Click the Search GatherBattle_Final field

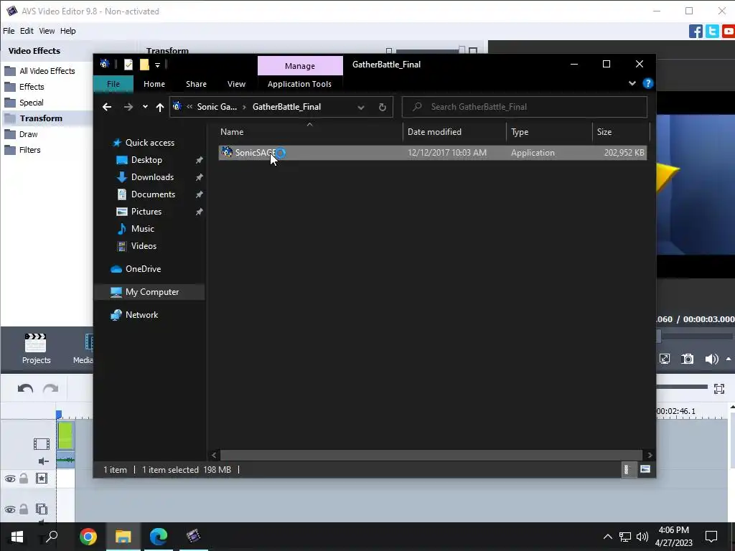pyautogui.click(x=525, y=107)
